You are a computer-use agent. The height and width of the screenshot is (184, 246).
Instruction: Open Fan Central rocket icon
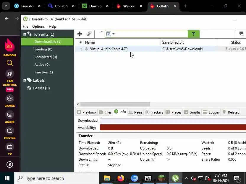10,74
